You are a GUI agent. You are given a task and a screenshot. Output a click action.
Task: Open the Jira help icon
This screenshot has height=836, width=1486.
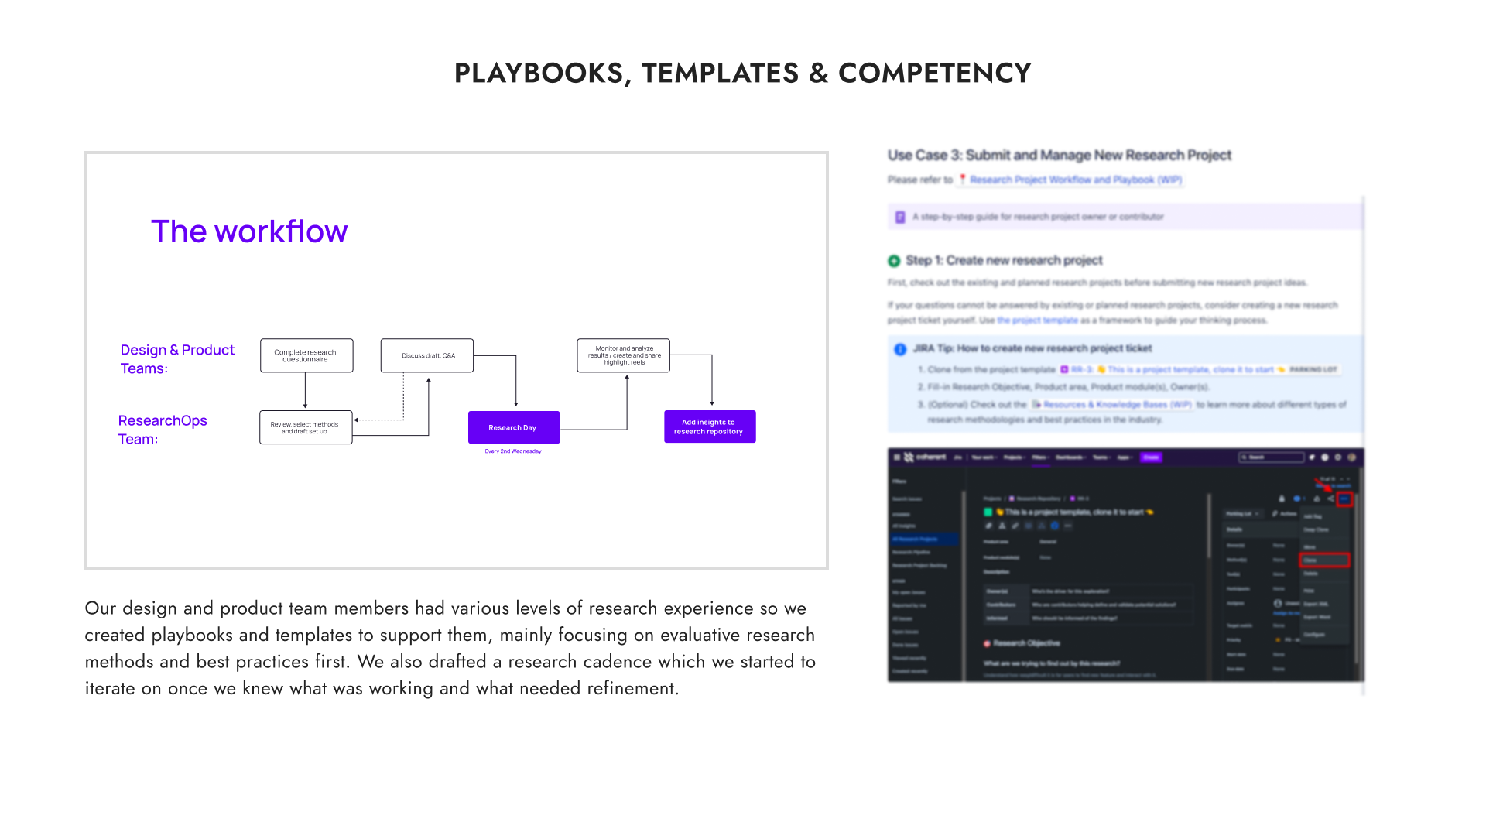(1325, 457)
